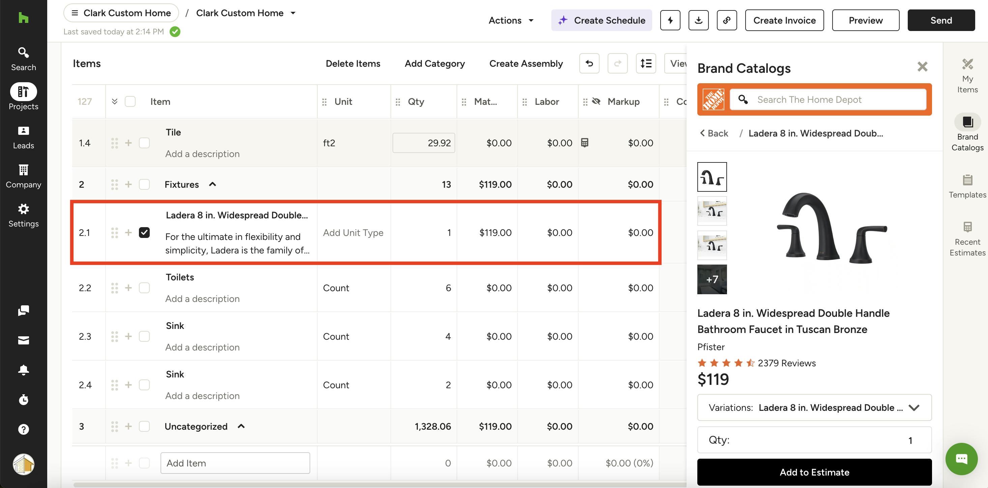Open the inbox mail icon in sidebar
988x488 pixels.
coord(23,340)
